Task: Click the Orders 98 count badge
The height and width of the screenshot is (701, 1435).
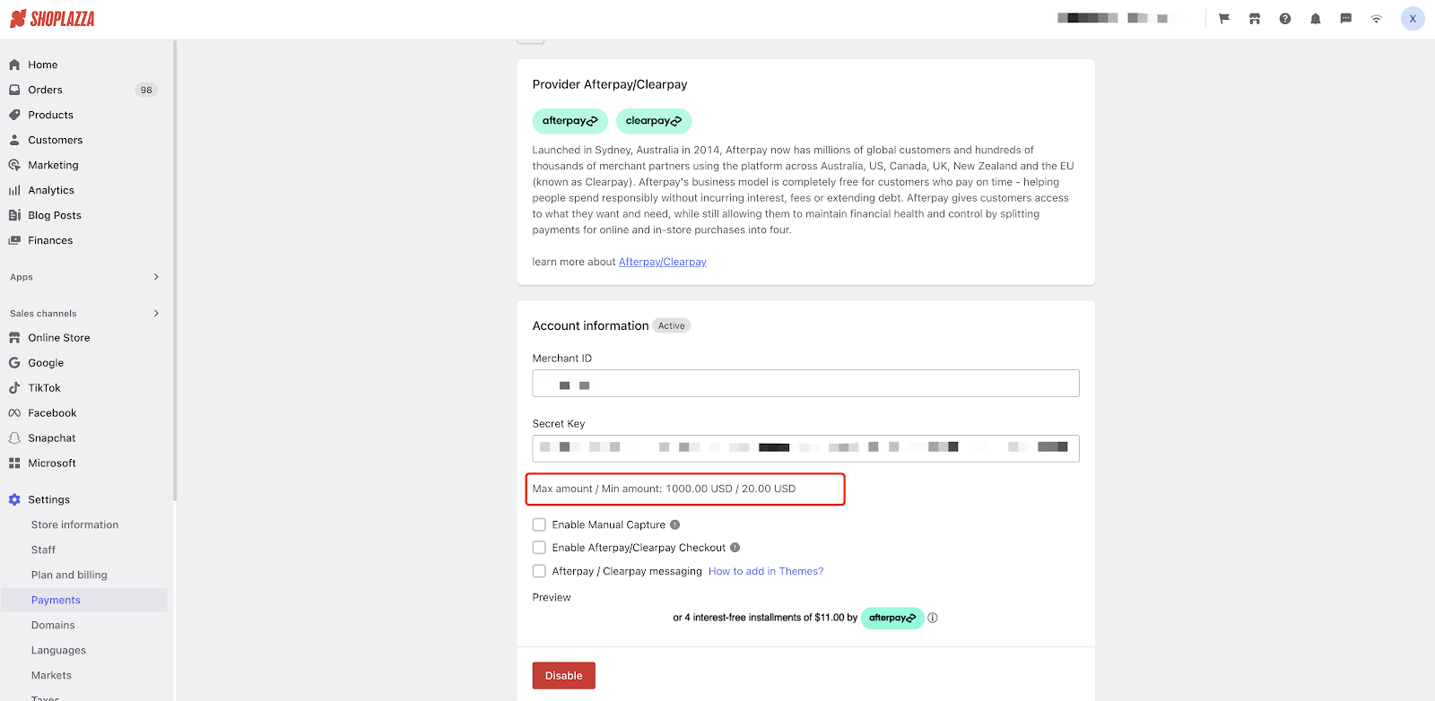Action: [x=146, y=90]
